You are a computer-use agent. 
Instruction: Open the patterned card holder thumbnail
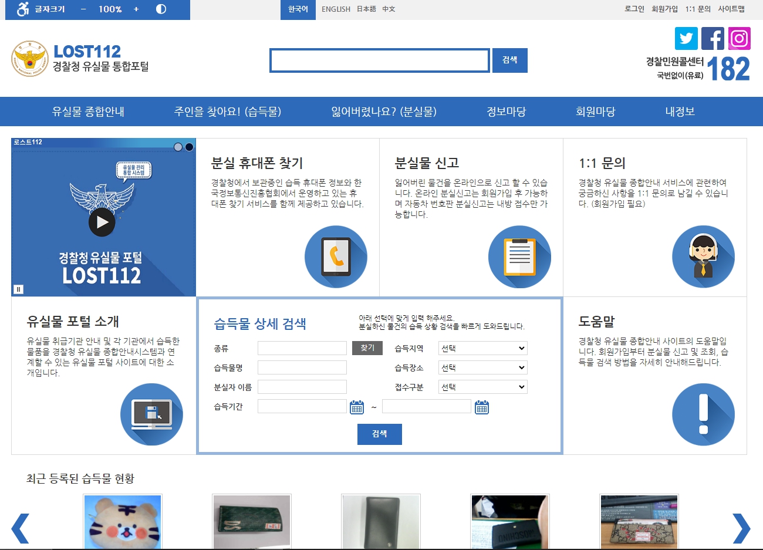[x=639, y=522]
